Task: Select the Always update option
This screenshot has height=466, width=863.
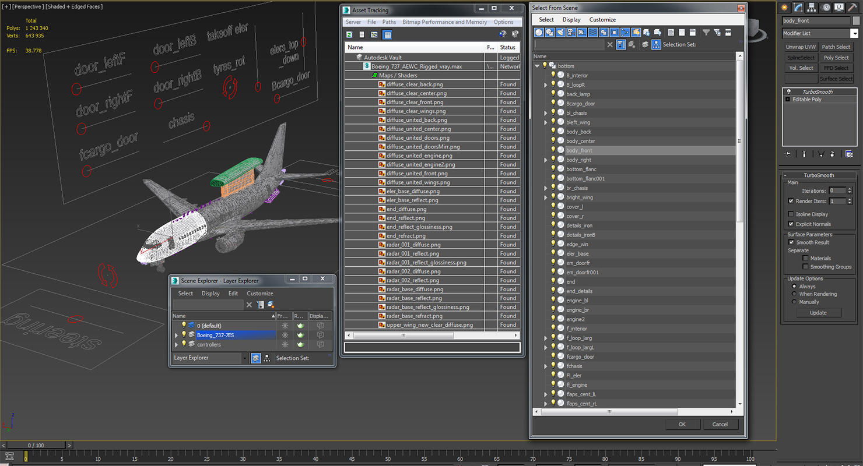Action: (794, 287)
